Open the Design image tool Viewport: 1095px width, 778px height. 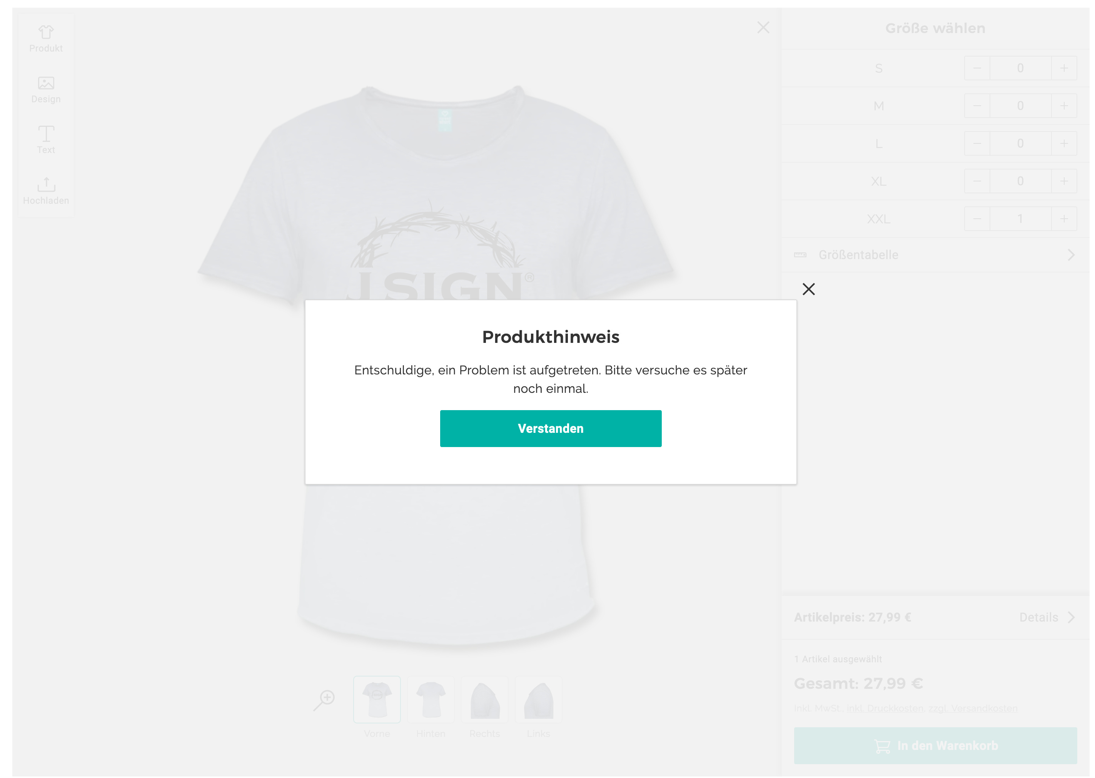[x=46, y=89]
